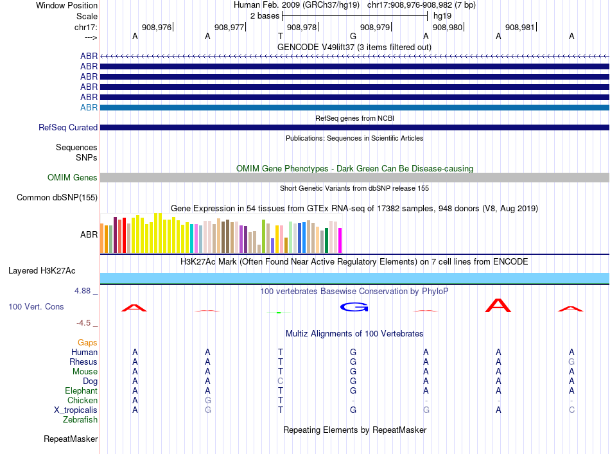Select the X_tropicalis species label
The width and height of the screenshot is (610, 454).
(76, 410)
